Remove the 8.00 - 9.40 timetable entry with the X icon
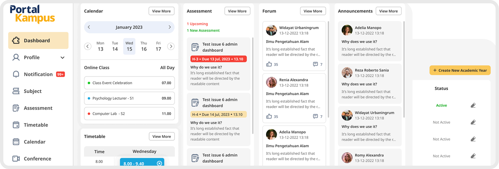Screen dimensions: 499x169 coord(159,163)
